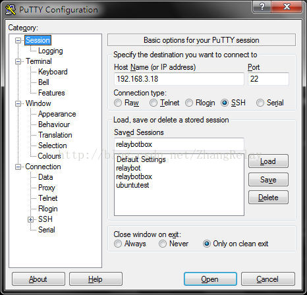307x295 pixels.
Task: Open the Keyboard settings category
Action: tap(53, 72)
